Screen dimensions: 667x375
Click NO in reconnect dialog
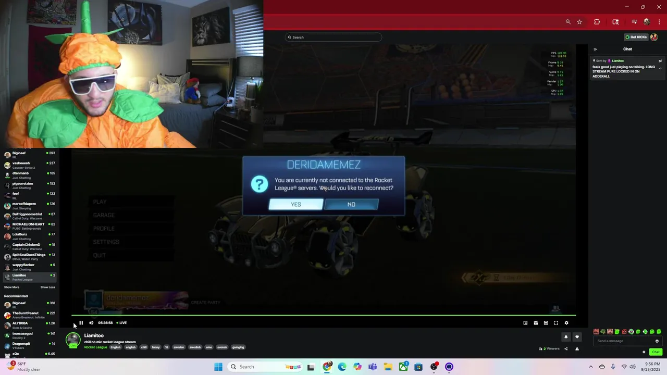coord(351,204)
